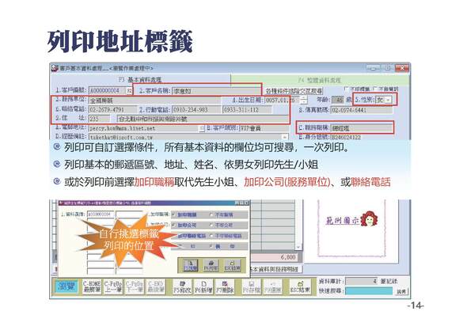This screenshot has width=467, height=330.
Task: Select the 不印公司 radio option
Action: [211, 226]
